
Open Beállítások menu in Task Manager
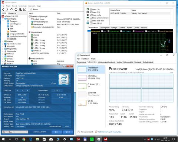pyautogui.click(x=85, y=59)
